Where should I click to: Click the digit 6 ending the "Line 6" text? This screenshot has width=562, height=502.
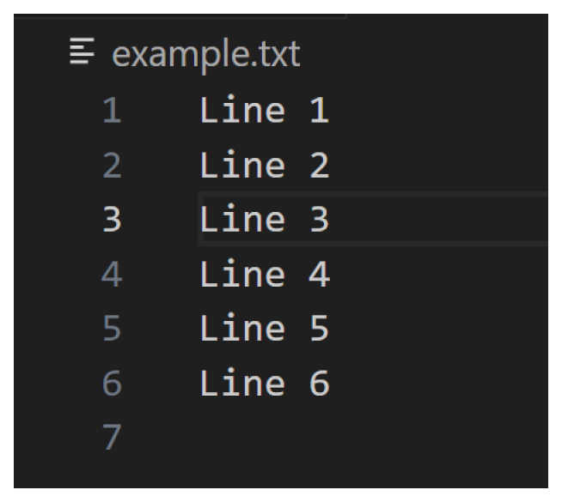click(319, 384)
